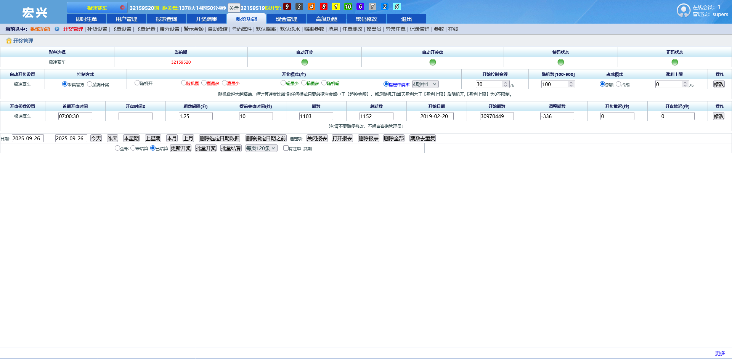Click the yellow ball numbered 1
This screenshot has height=361, width=732.
click(336, 6)
